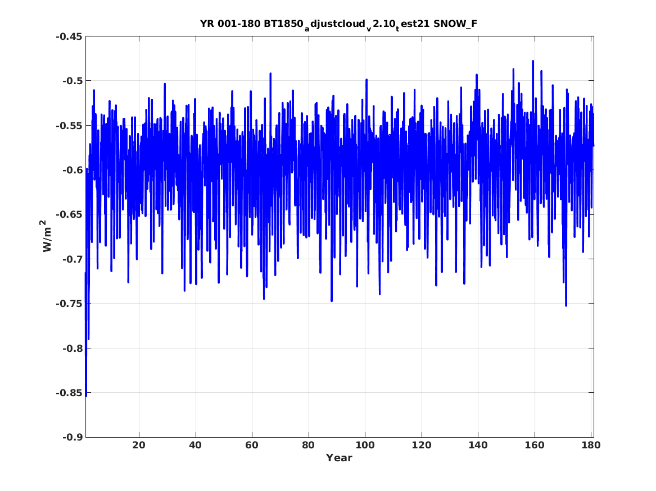Click y-axis tick label '-0.85'
This screenshot has height=491, width=656.
pos(69,393)
